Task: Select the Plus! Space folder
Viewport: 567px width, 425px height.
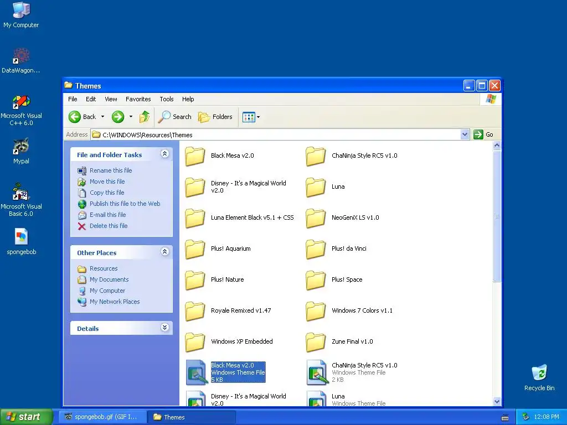Action: [334, 280]
